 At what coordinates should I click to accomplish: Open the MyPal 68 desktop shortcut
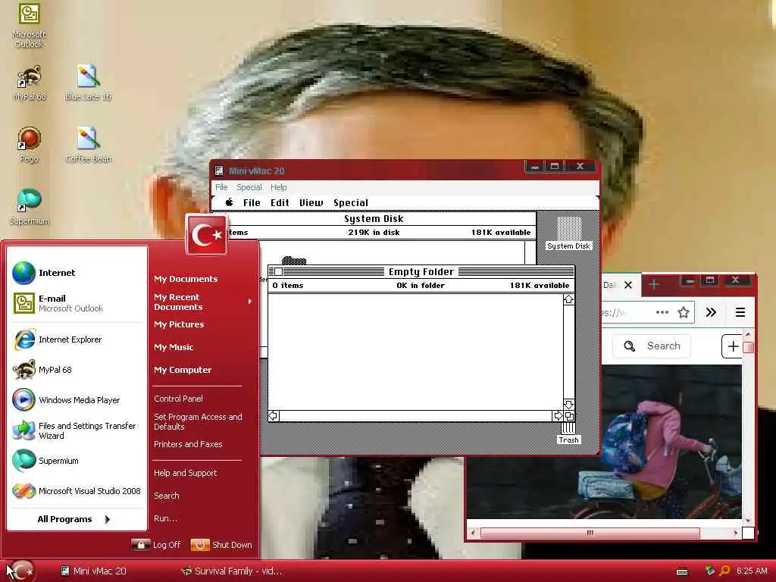click(x=30, y=83)
